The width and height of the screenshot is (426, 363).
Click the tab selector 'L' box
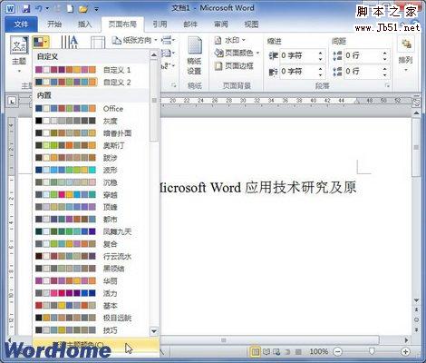(x=12, y=102)
